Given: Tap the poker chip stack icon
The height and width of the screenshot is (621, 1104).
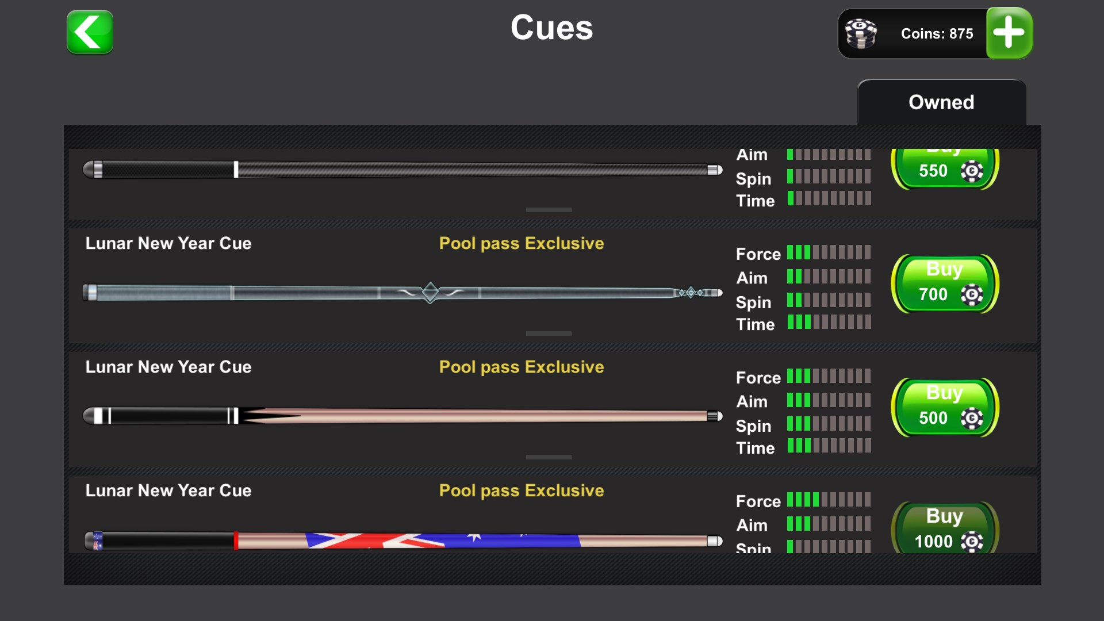Looking at the screenshot, I should pos(861,34).
